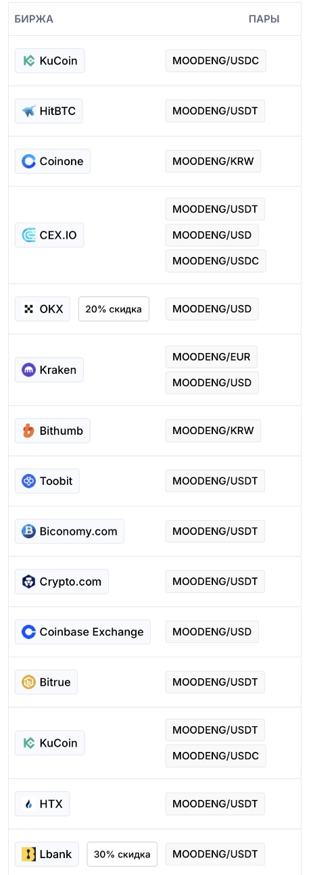
Task: Click the Coinone exchange logo icon
Action: coord(28,161)
